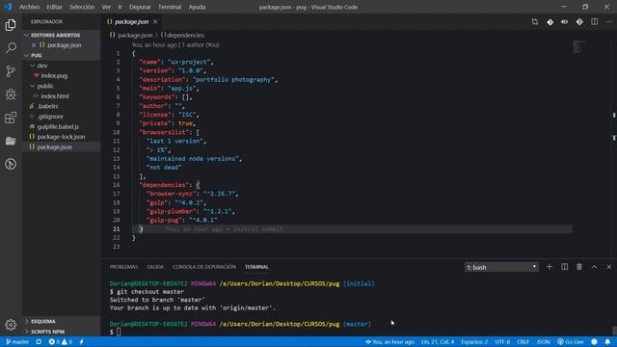Viewport: 617px width, 347px height.
Task: Maximize the panel with the up chevron
Action: tap(594, 267)
